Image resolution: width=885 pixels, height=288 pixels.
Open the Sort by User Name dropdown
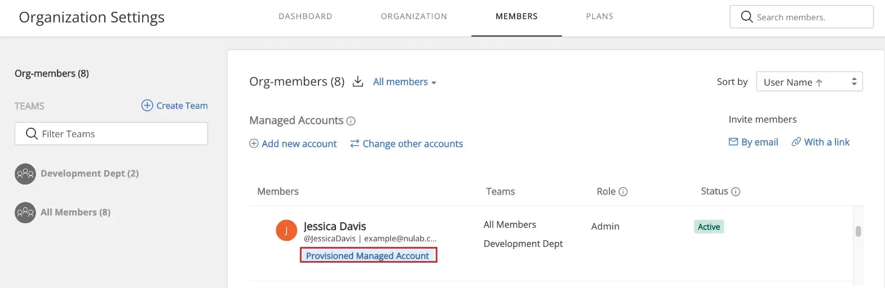tap(809, 82)
